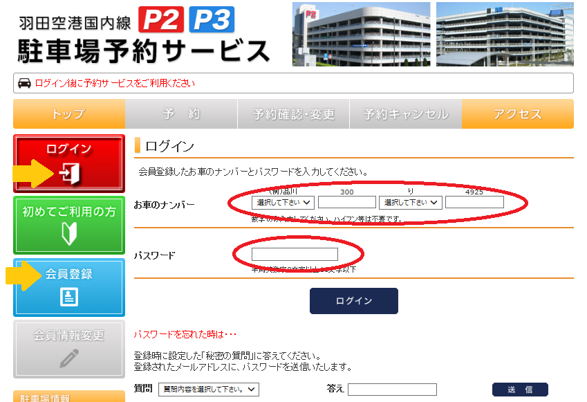Image resolution: width=587 pixels, height=402 pixels.
Task: Click the P3 parking building photo
Action: (x=505, y=34)
